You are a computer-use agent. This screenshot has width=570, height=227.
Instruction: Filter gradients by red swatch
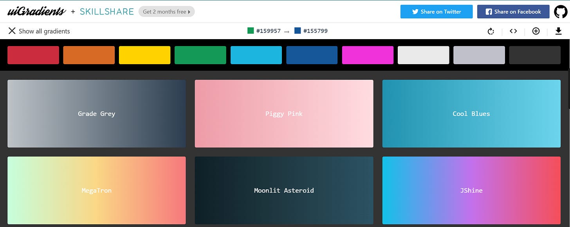33,55
